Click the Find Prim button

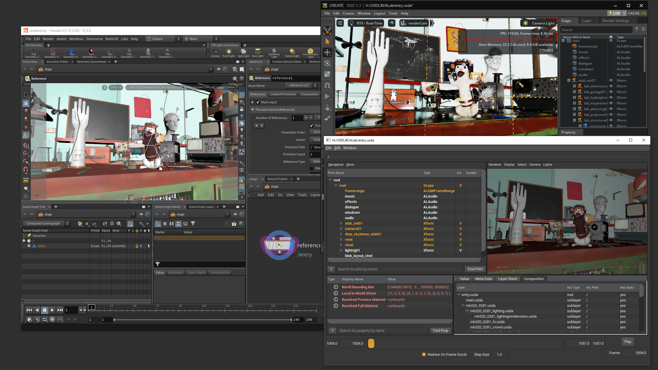coord(475,269)
